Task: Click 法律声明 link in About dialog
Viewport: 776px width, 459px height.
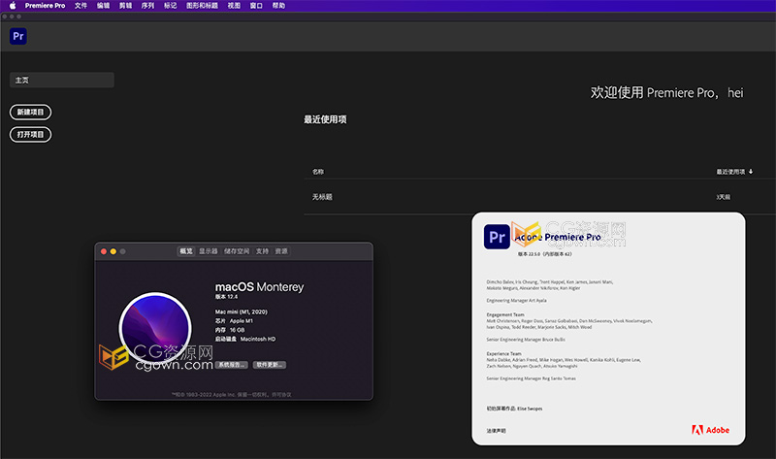Action: click(496, 431)
